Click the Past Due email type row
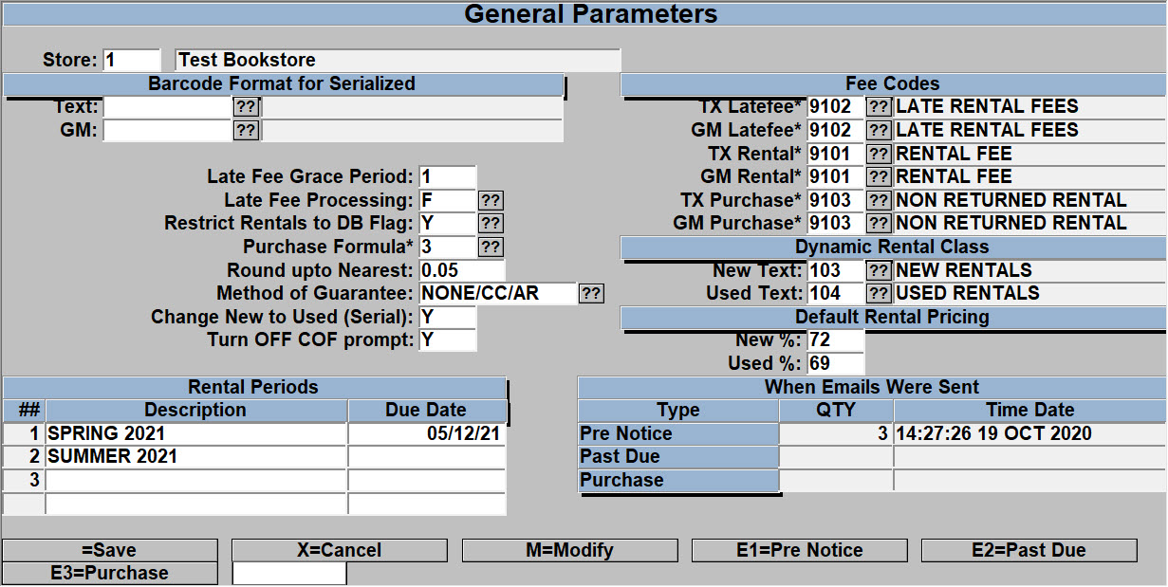This screenshot has width=1168, height=587. pyautogui.click(x=678, y=456)
